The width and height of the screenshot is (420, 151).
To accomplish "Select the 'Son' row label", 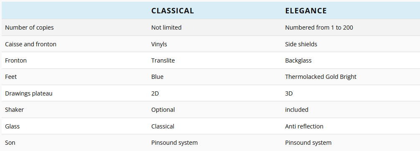I will pyautogui.click(x=10, y=142).
